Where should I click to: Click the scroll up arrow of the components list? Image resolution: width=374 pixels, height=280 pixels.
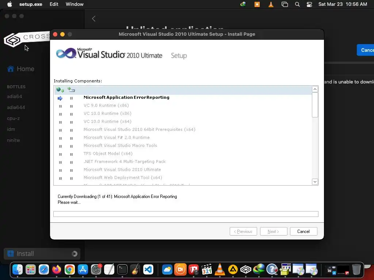click(315, 89)
